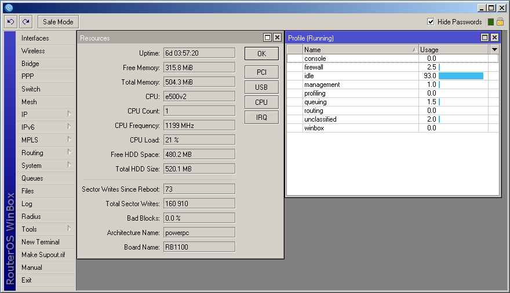Open New Terminal
Screen dimensions: 510x293
click(46, 241)
